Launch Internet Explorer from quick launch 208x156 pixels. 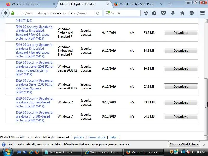coord(31,152)
